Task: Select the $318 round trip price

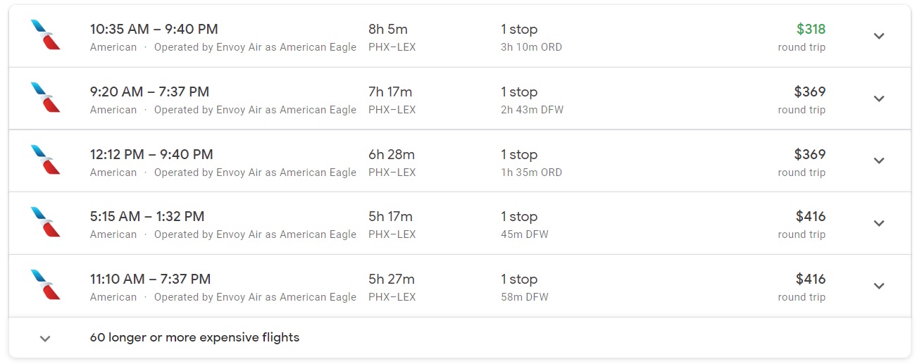Action: [x=811, y=30]
